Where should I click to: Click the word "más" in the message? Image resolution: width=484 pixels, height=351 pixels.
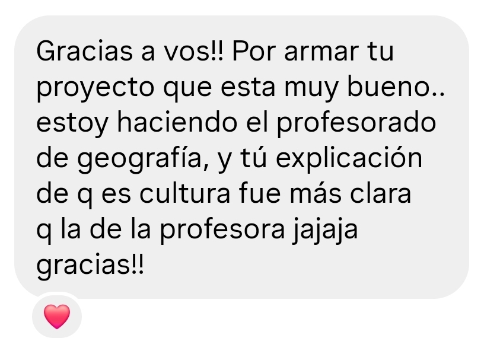coord(316,193)
